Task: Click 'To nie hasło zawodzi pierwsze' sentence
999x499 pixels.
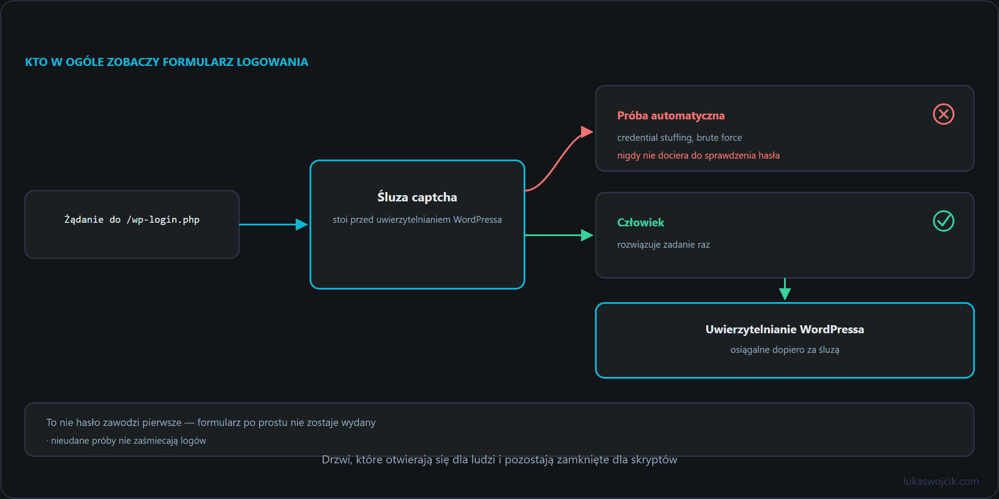Action: (211, 422)
